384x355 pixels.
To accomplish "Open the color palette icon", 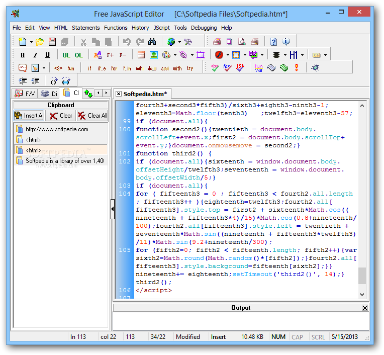I will pos(166,55).
